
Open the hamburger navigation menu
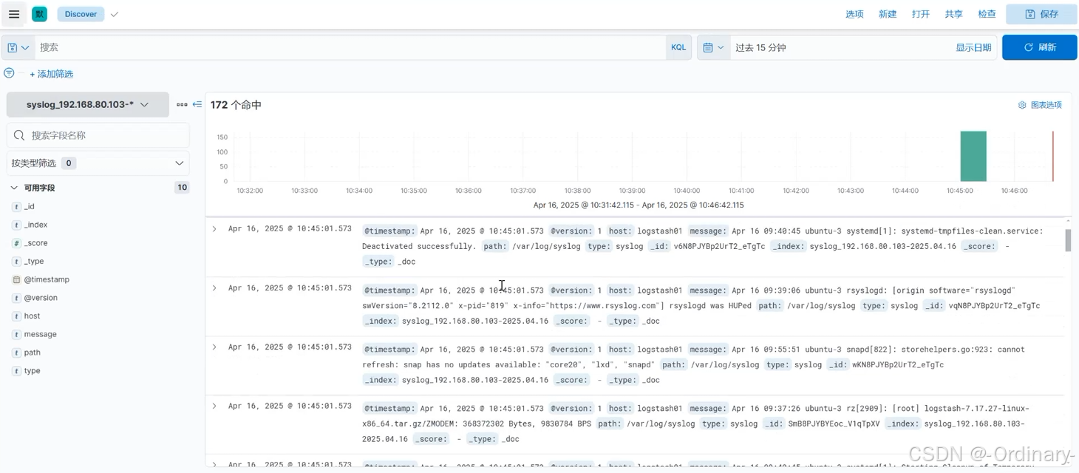[x=14, y=14]
